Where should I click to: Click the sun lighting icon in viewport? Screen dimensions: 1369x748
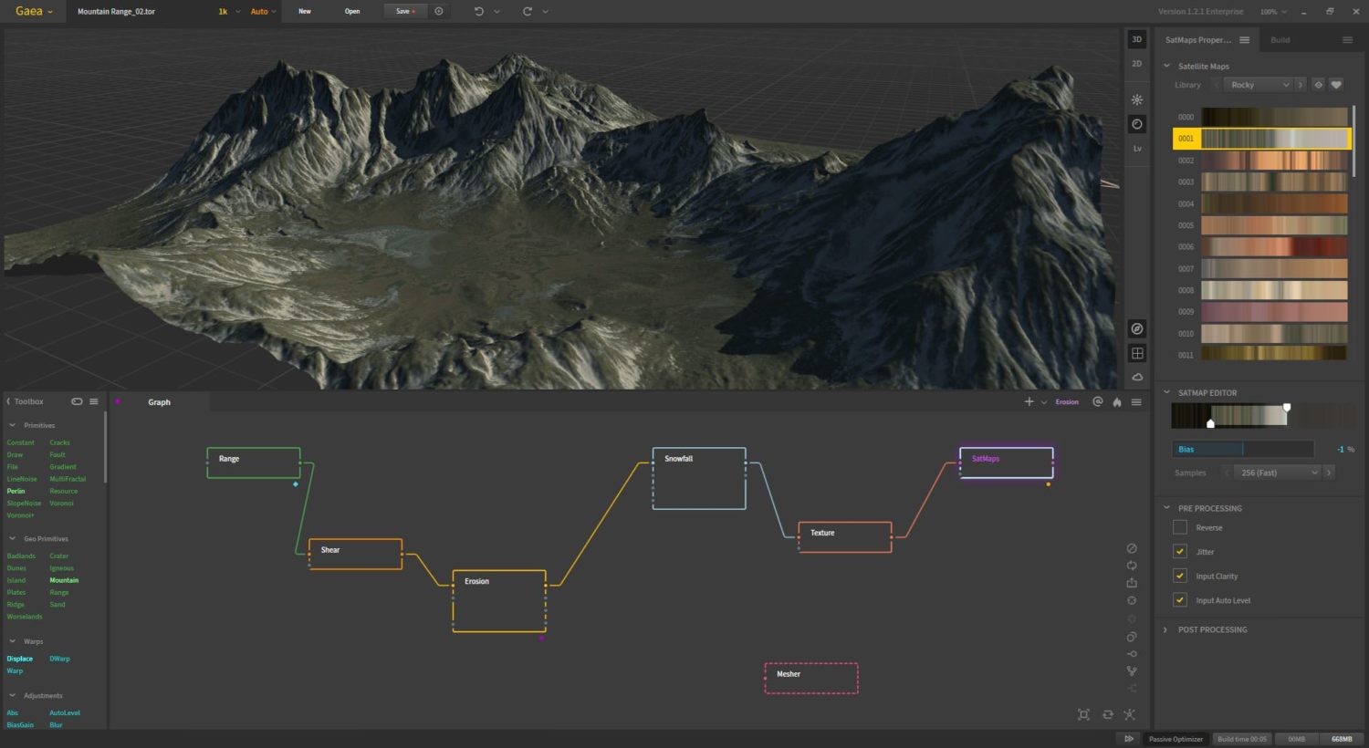point(1137,99)
